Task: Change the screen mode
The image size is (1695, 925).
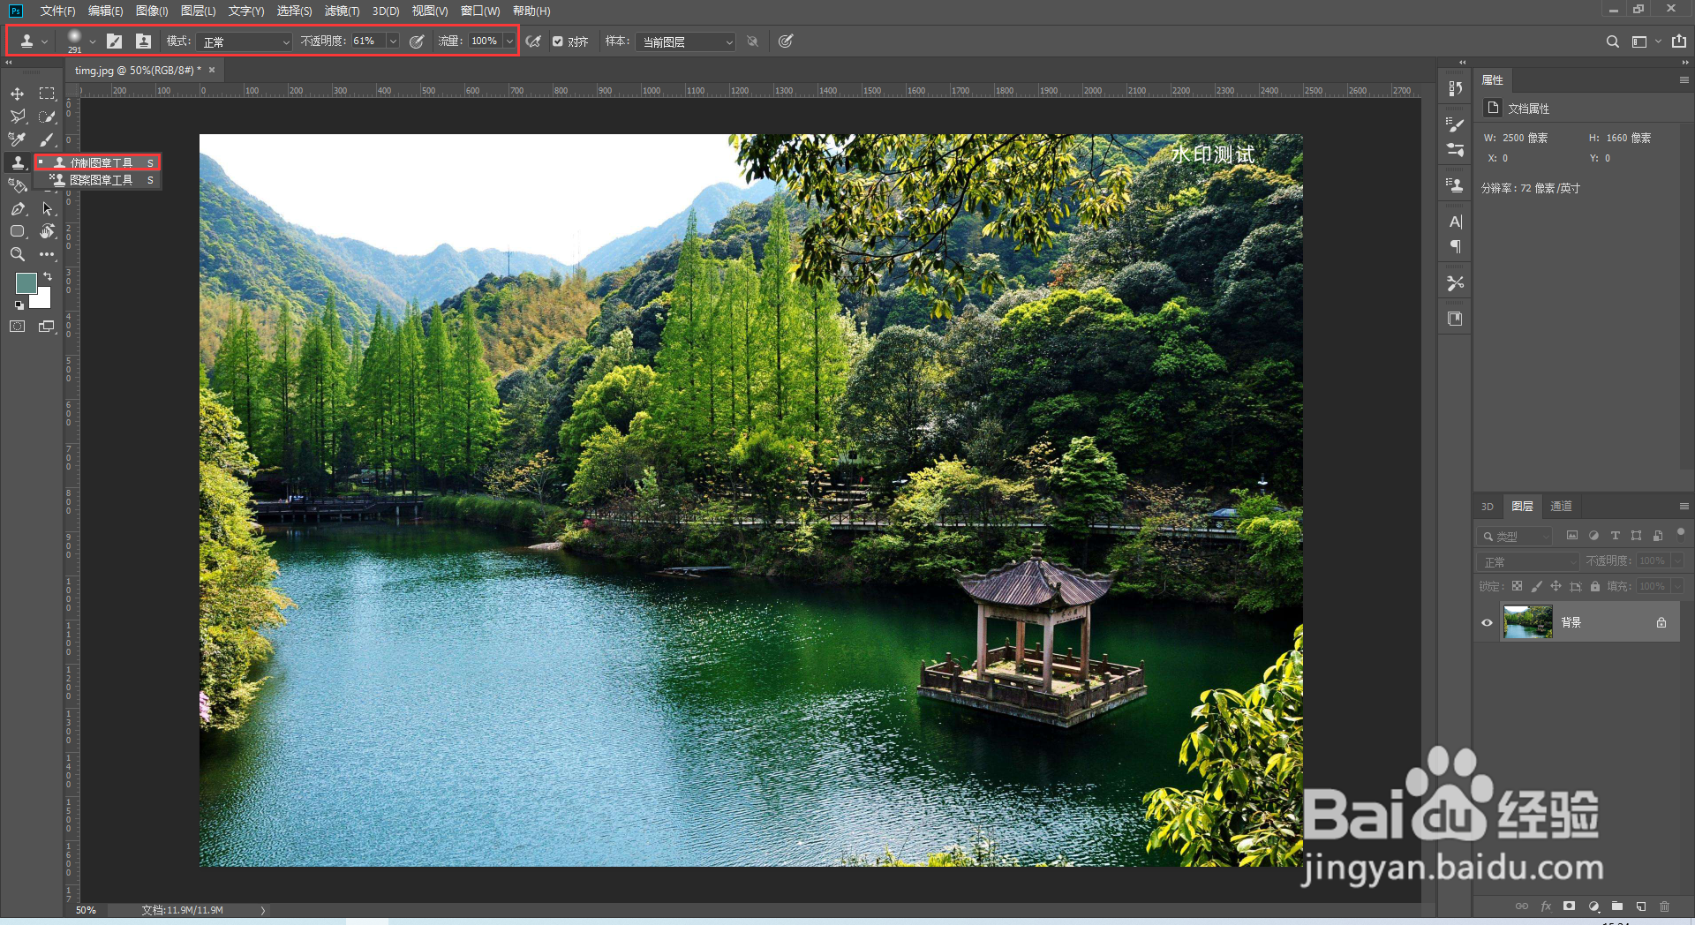Action: pyautogui.click(x=47, y=327)
